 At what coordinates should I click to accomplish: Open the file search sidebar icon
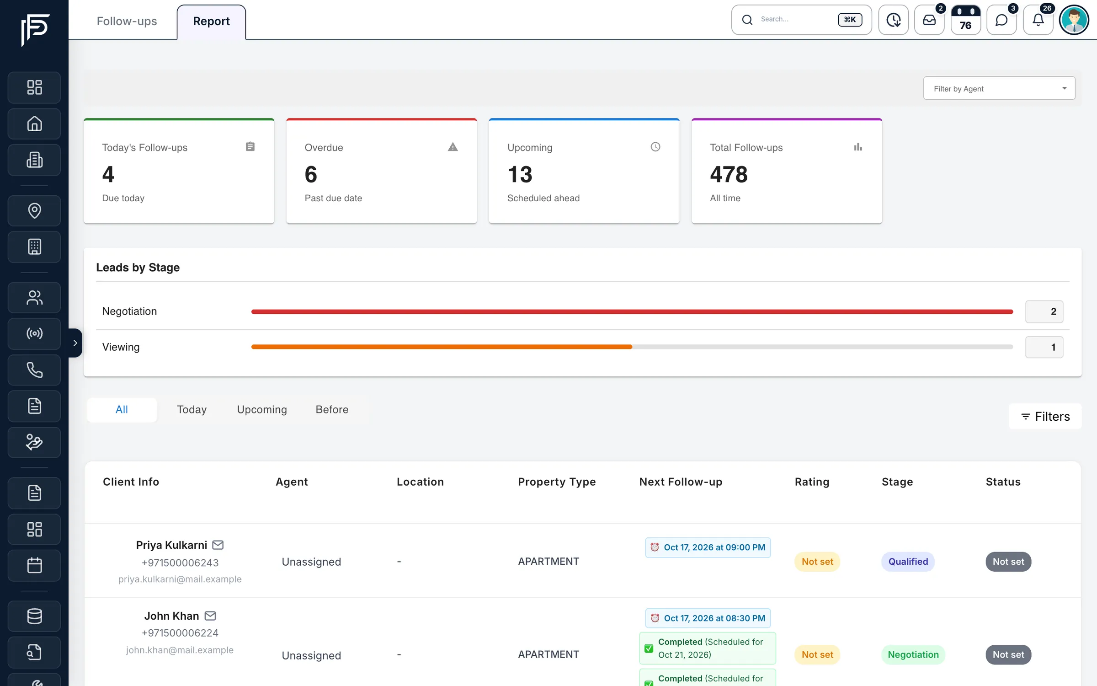[34, 652]
